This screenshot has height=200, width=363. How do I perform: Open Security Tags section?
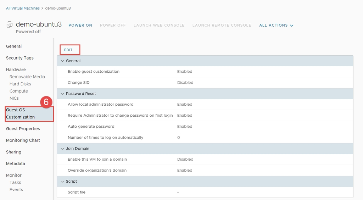pos(20,58)
